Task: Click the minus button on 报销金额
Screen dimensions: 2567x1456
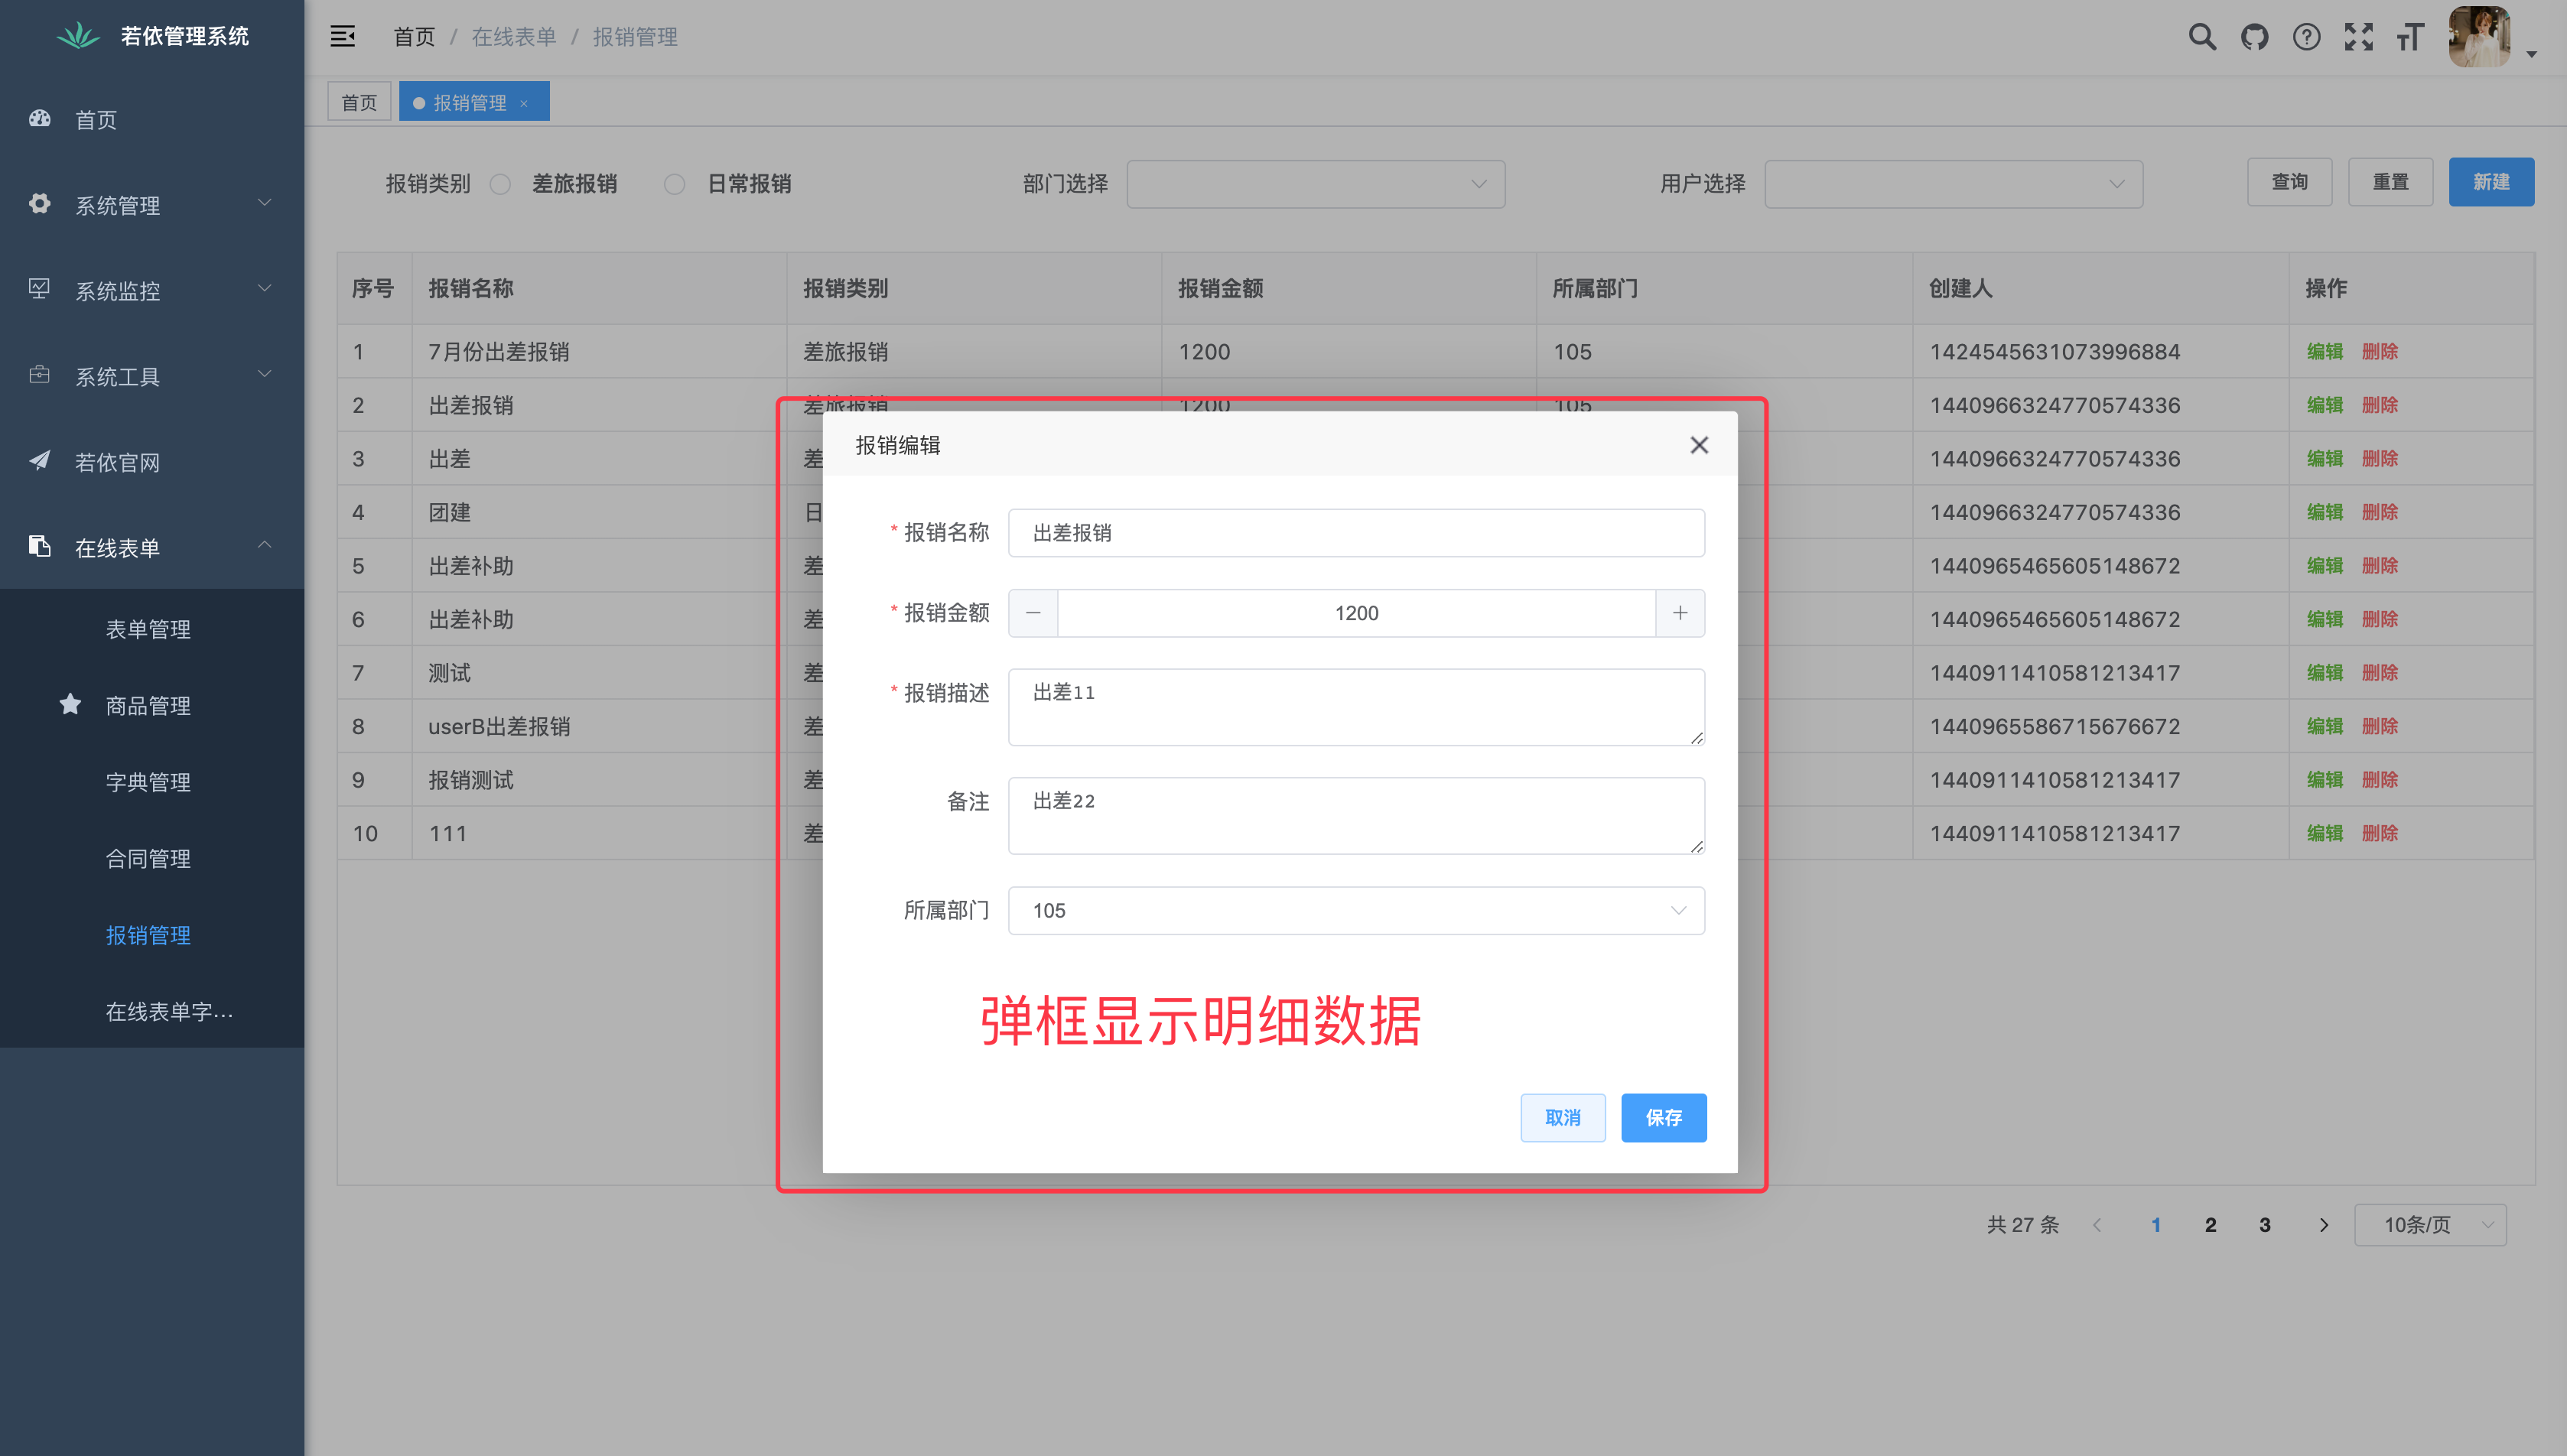Action: [1033, 613]
